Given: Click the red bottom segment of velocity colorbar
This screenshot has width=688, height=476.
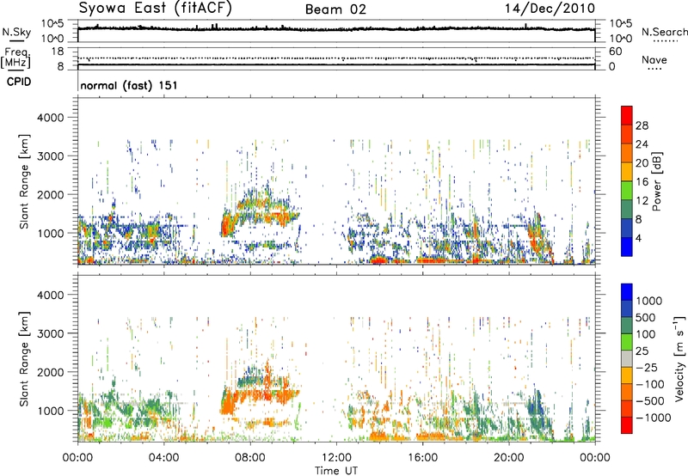Looking at the screenshot, I should pos(627,425).
